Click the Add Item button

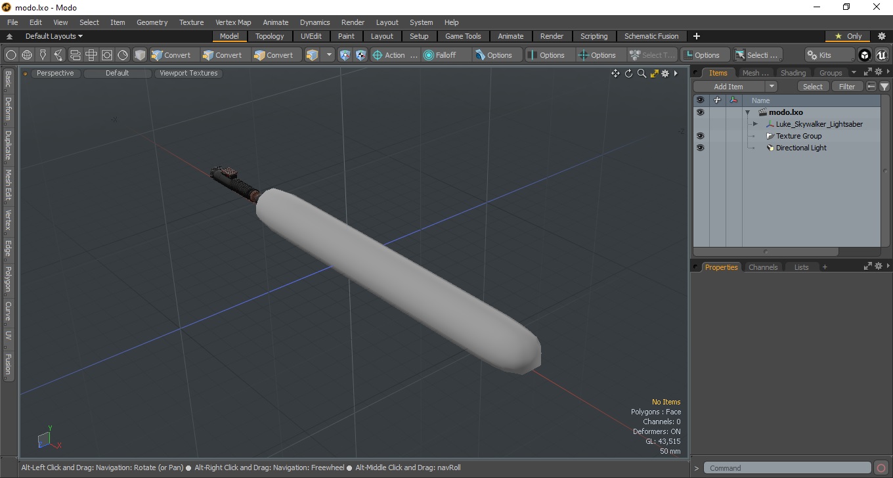pyautogui.click(x=729, y=87)
